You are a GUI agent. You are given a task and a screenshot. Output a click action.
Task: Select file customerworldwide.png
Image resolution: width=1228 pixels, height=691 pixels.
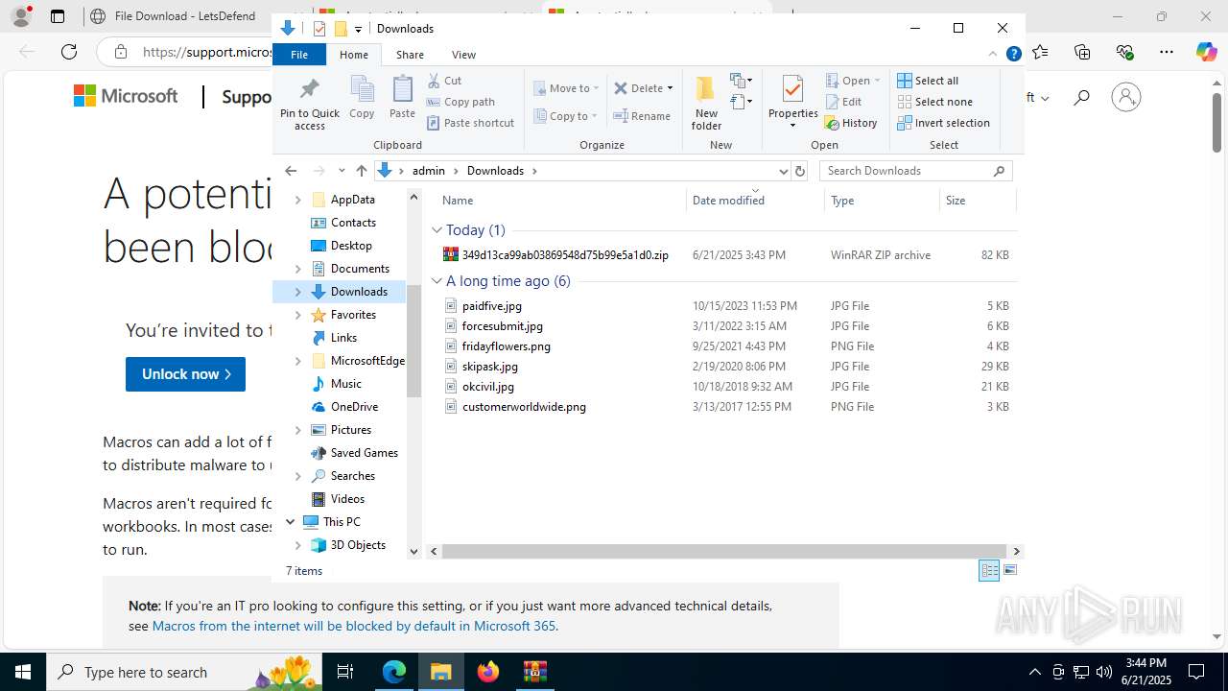[524, 407]
